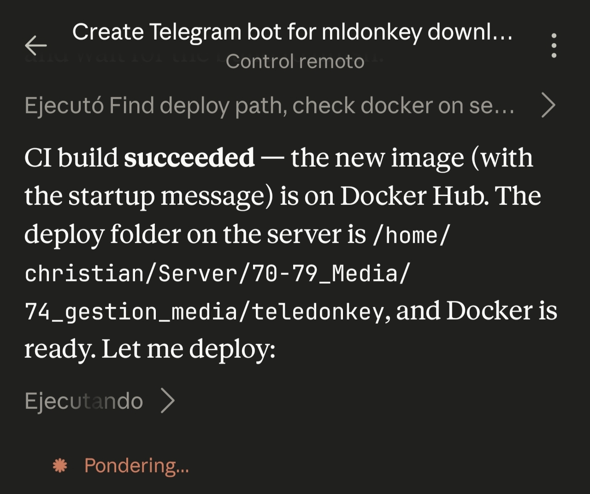
Task: Tap the 'and Docker is' text
Action: [477, 311]
